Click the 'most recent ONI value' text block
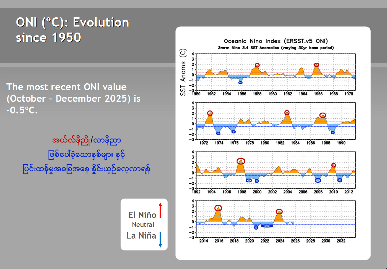 [x=74, y=98]
